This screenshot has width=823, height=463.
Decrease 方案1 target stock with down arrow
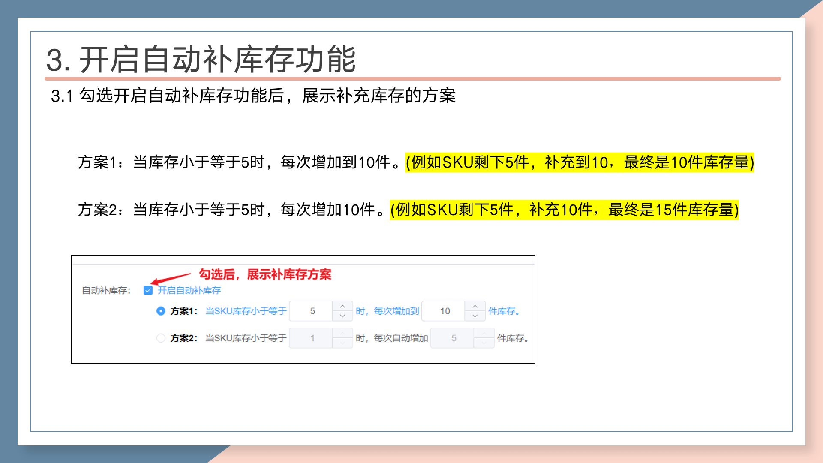(475, 316)
